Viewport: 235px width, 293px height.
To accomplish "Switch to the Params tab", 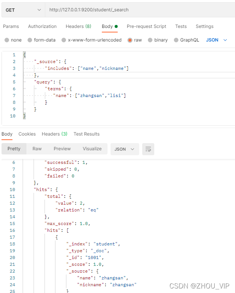I will point(11,26).
